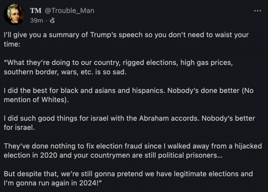The image size is (268, 192).
Task: Open the poster's profile picture
Action: tap(15, 14)
